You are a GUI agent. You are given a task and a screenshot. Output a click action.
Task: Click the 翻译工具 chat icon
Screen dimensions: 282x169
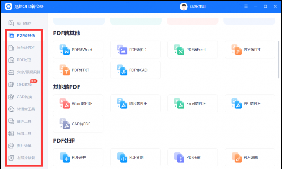point(11,121)
